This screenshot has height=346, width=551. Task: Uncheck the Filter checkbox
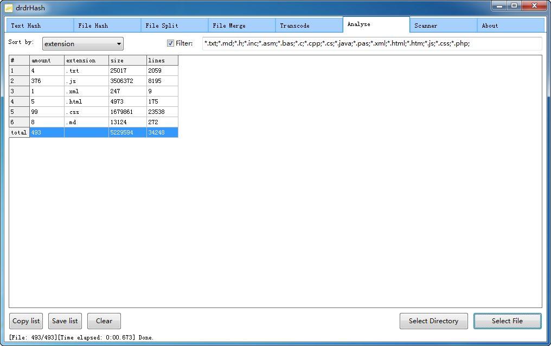pyautogui.click(x=170, y=43)
